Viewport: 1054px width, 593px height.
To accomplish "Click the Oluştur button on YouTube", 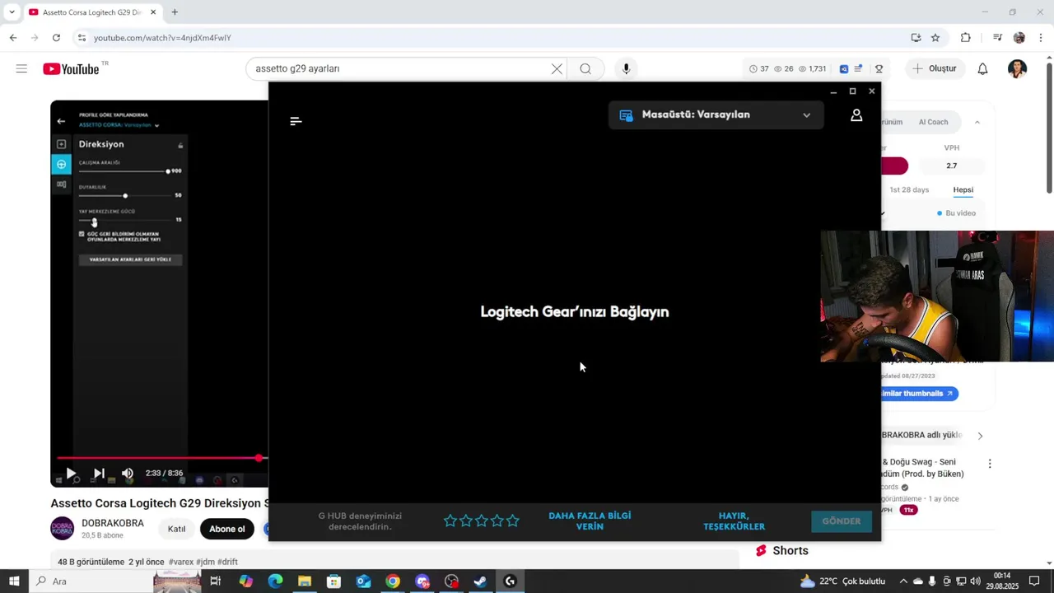I will (935, 68).
